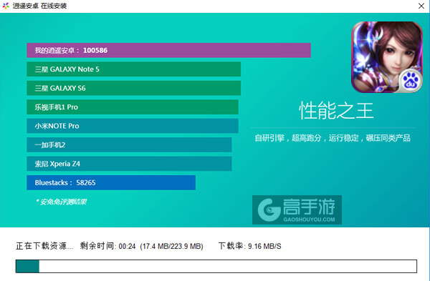Click the GAOSHOUYOU.COM watermark logo
430x281 pixels.
click(x=297, y=210)
